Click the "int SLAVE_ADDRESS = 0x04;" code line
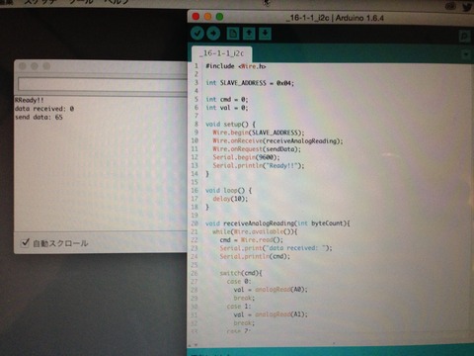This screenshot has height=356, width=474. point(250,83)
